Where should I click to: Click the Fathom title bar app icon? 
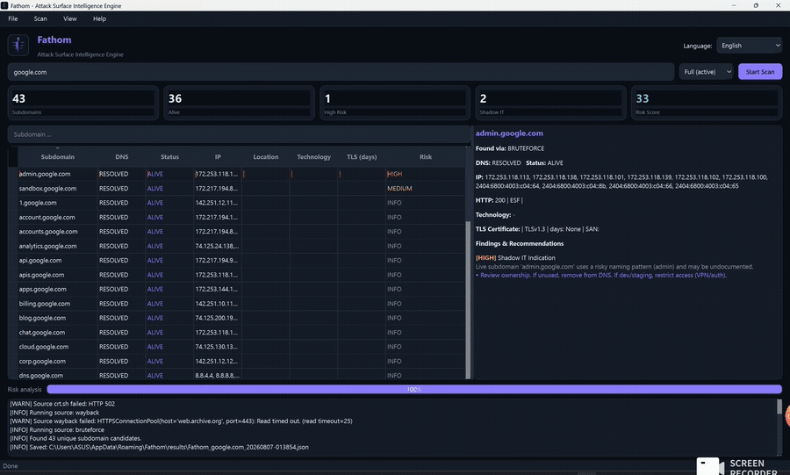(x=4, y=5)
